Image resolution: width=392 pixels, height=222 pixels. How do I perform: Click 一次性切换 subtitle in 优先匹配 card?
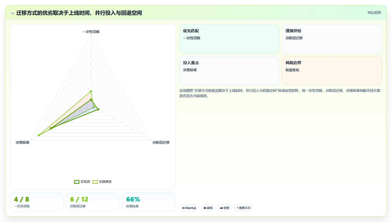pos(192,38)
